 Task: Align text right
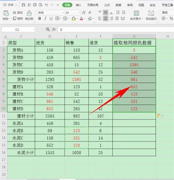click(x=111, y=18)
